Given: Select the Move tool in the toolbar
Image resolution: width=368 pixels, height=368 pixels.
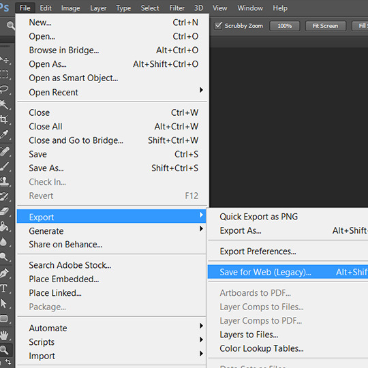Looking at the screenshot, I should click(4, 60).
